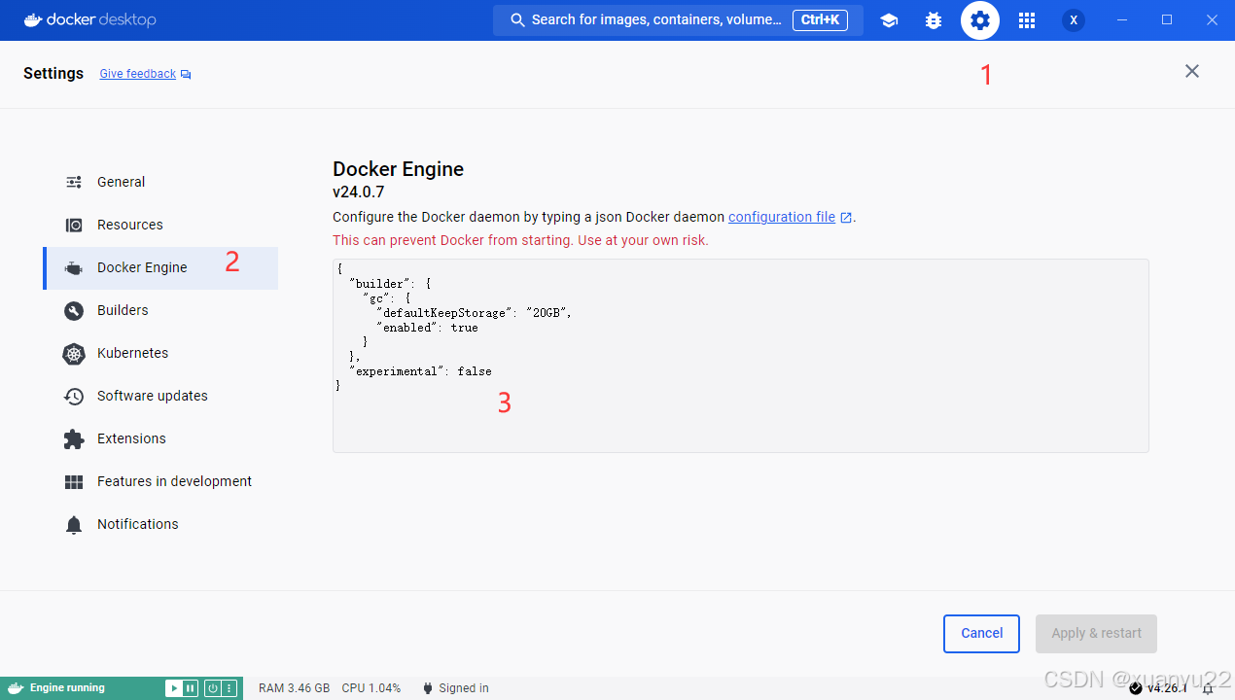
Task: Open the Extensions settings section
Action: (160, 438)
